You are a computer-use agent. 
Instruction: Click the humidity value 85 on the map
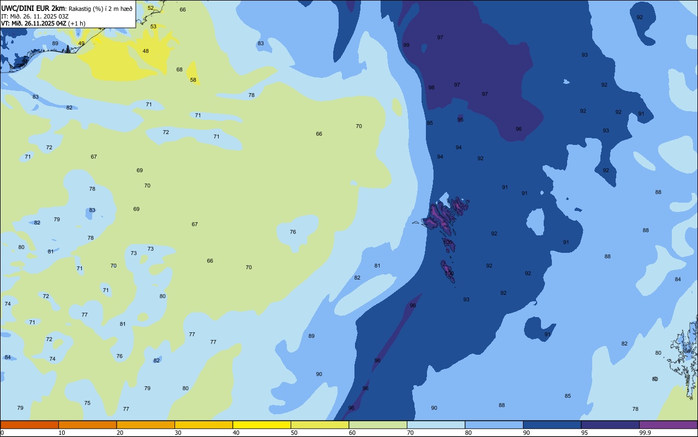[x=568, y=396]
